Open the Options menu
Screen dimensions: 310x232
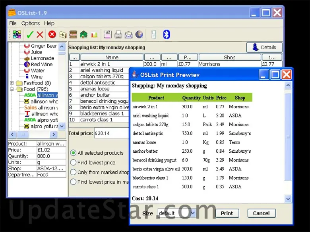(x=31, y=23)
